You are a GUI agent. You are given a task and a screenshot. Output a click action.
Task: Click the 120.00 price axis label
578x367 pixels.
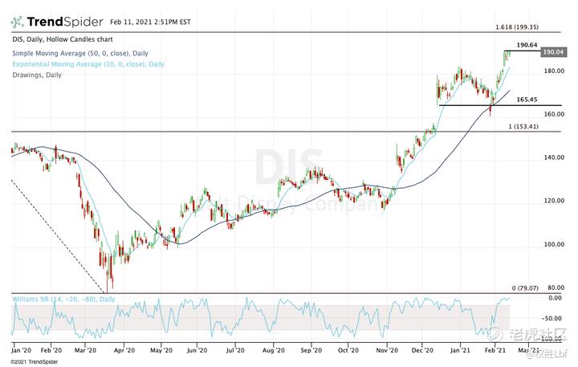(x=554, y=201)
